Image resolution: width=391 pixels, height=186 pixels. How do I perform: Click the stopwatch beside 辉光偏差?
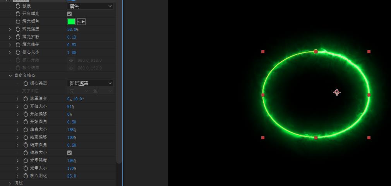point(18,45)
